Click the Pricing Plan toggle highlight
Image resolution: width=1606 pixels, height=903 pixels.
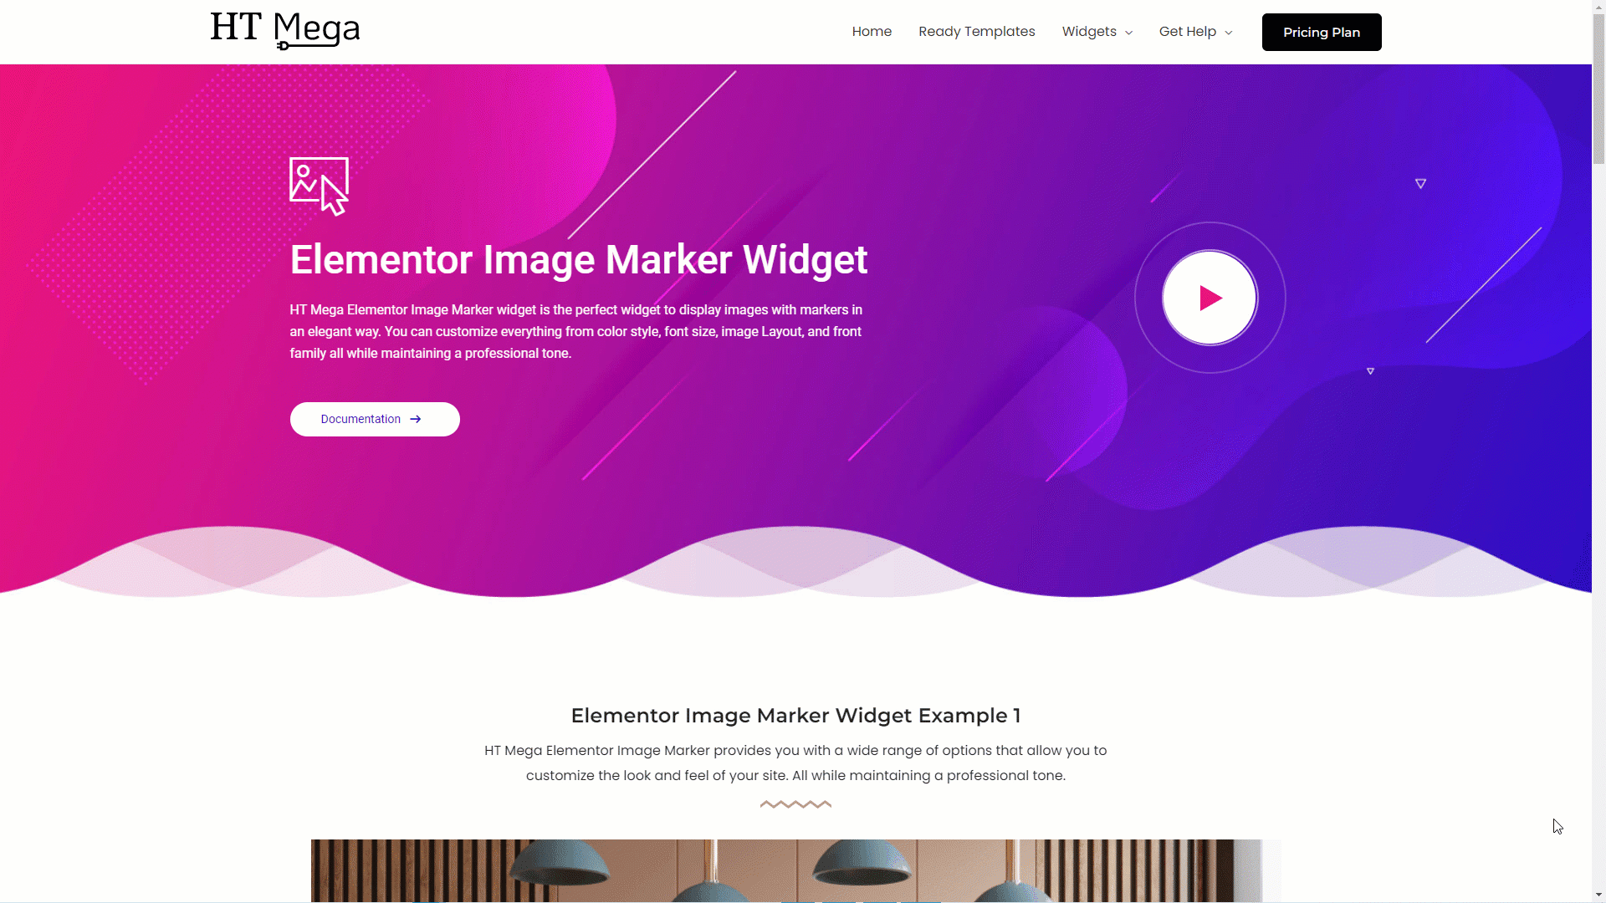point(1322,32)
